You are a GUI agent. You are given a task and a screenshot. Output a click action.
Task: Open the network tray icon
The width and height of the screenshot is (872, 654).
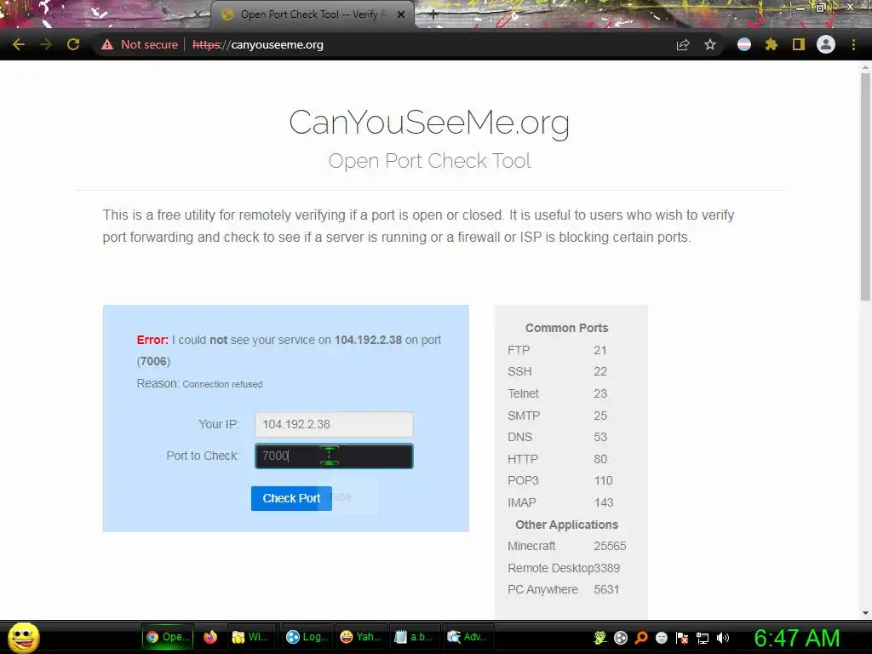703,639
